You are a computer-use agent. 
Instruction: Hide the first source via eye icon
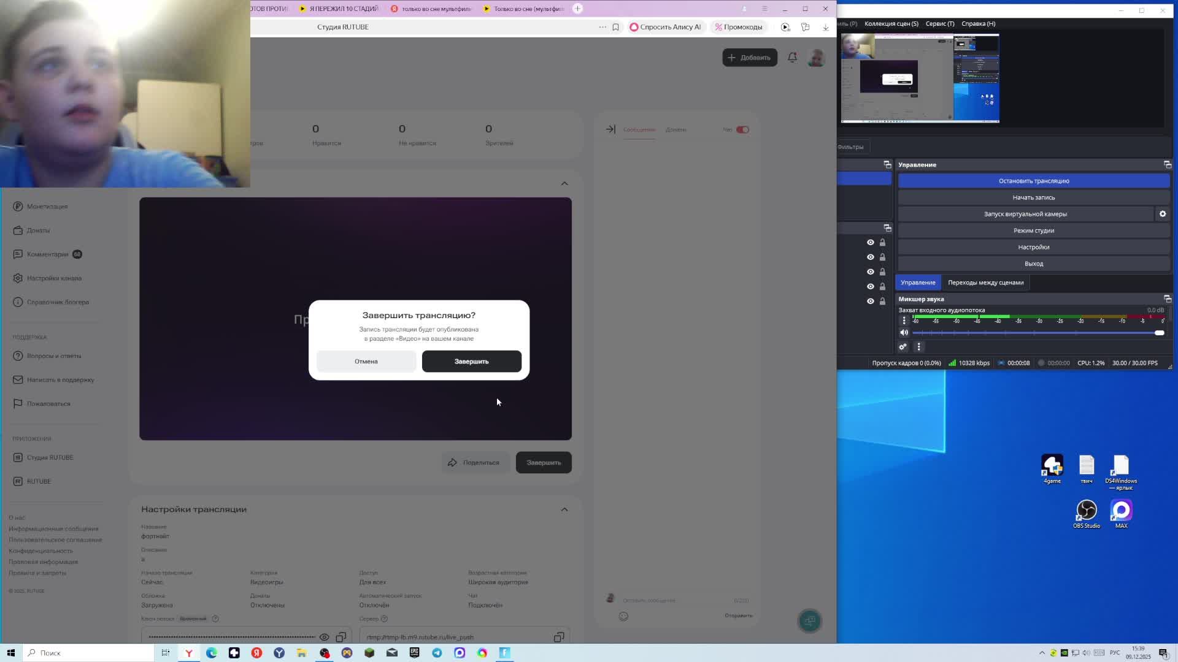tap(870, 243)
